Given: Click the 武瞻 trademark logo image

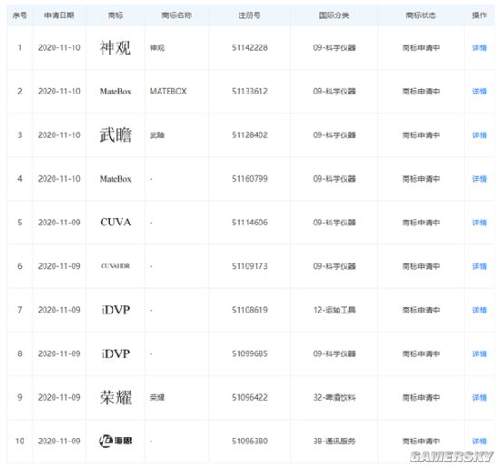Looking at the screenshot, I should click(115, 134).
